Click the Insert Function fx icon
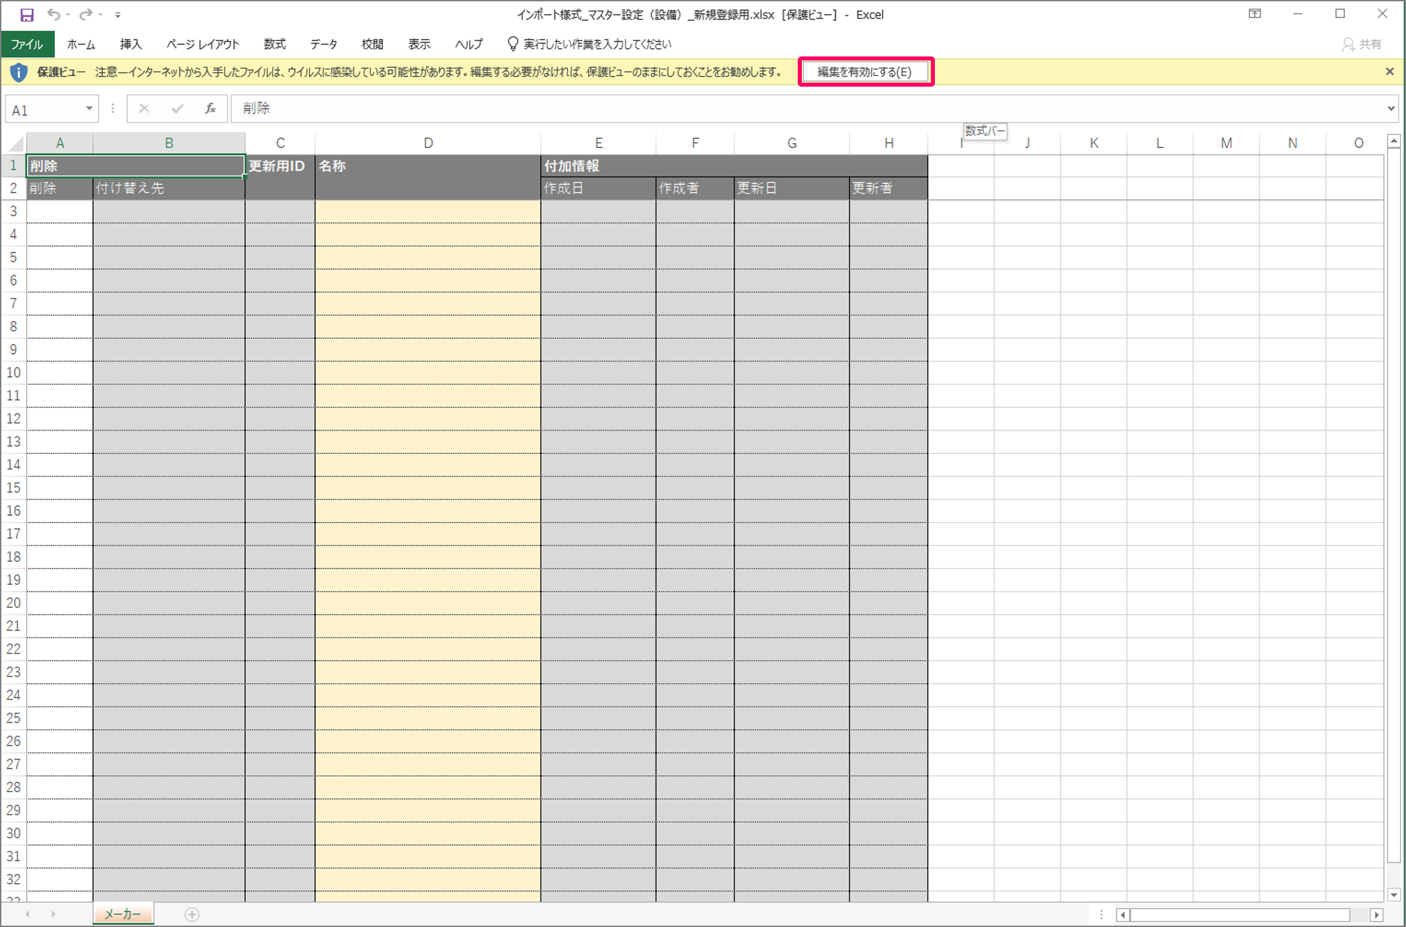 click(210, 109)
